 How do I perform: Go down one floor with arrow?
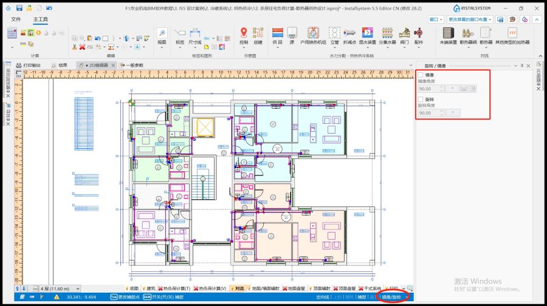point(24,288)
